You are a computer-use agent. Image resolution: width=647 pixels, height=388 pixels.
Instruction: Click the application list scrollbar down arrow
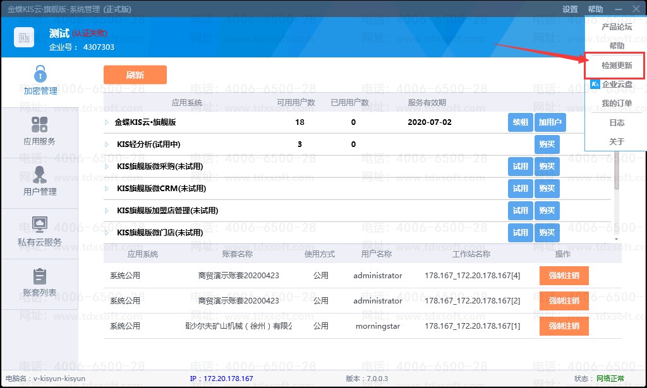click(x=617, y=240)
